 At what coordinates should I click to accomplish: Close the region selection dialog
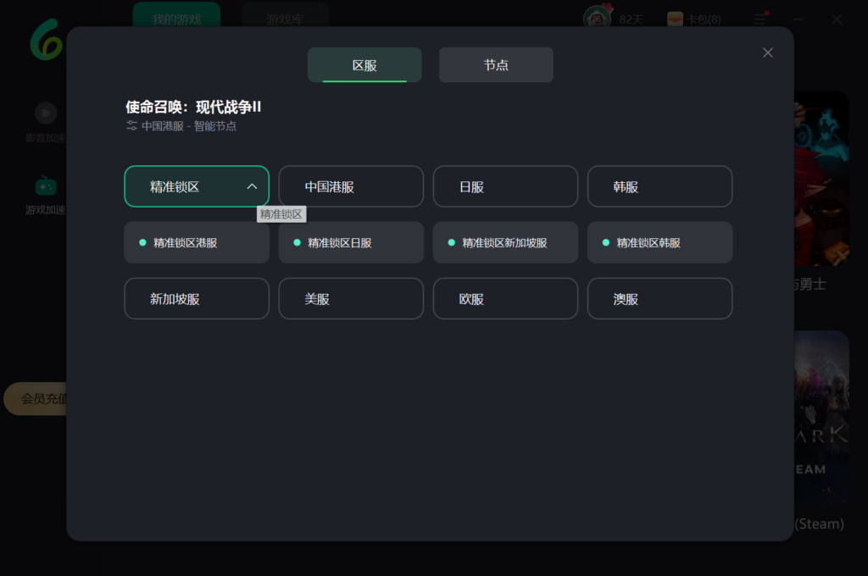point(767,53)
